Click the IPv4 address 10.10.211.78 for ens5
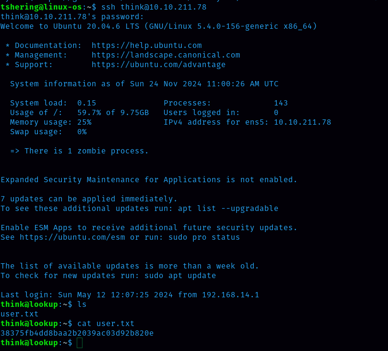Viewport: 388px width, 351px height. [x=302, y=122]
